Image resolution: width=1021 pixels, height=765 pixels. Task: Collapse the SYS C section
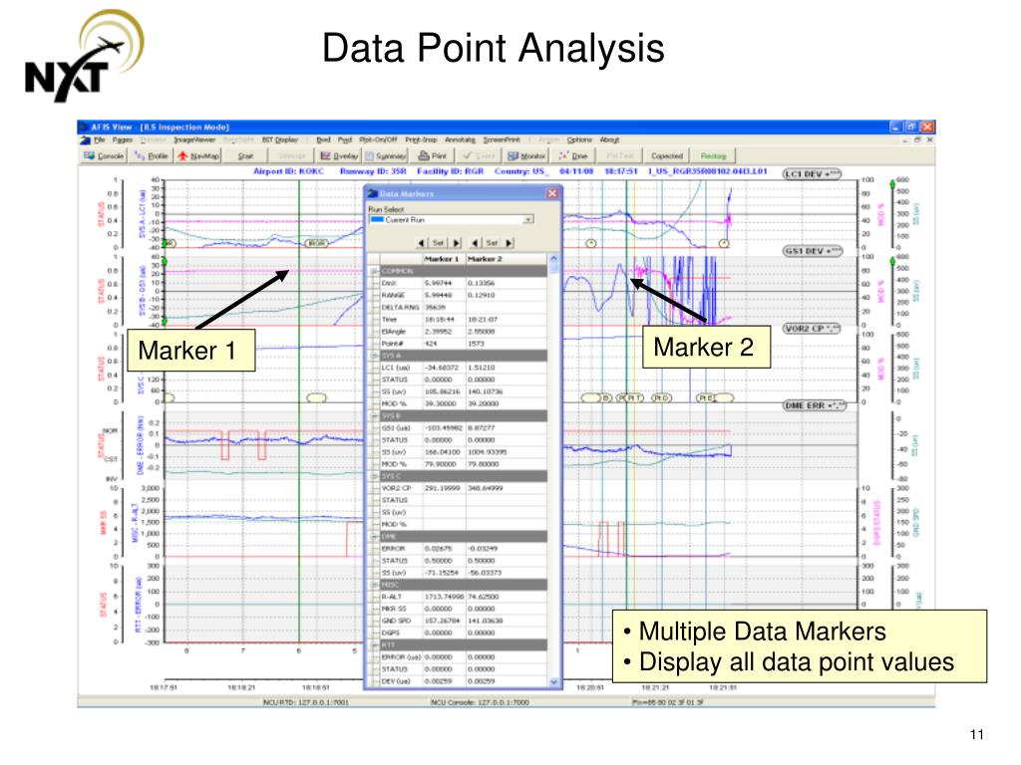(374, 476)
